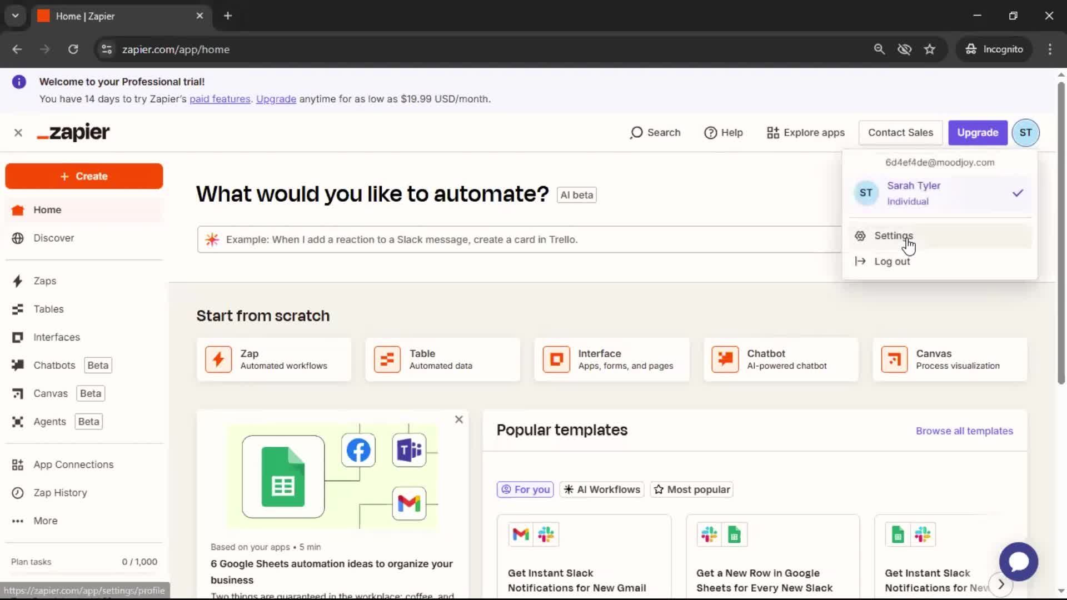Click the page vertical scrollbar
Viewport: 1067px width, 600px height.
point(1061,233)
